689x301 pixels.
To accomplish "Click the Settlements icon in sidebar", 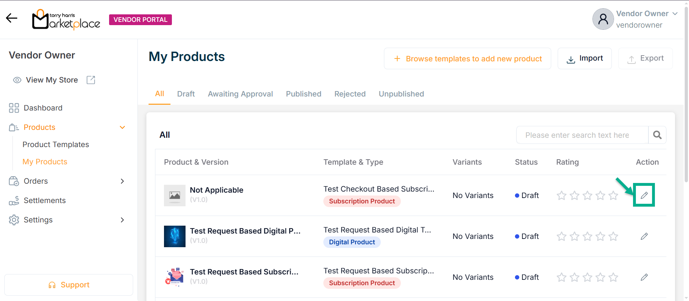I will (14, 201).
